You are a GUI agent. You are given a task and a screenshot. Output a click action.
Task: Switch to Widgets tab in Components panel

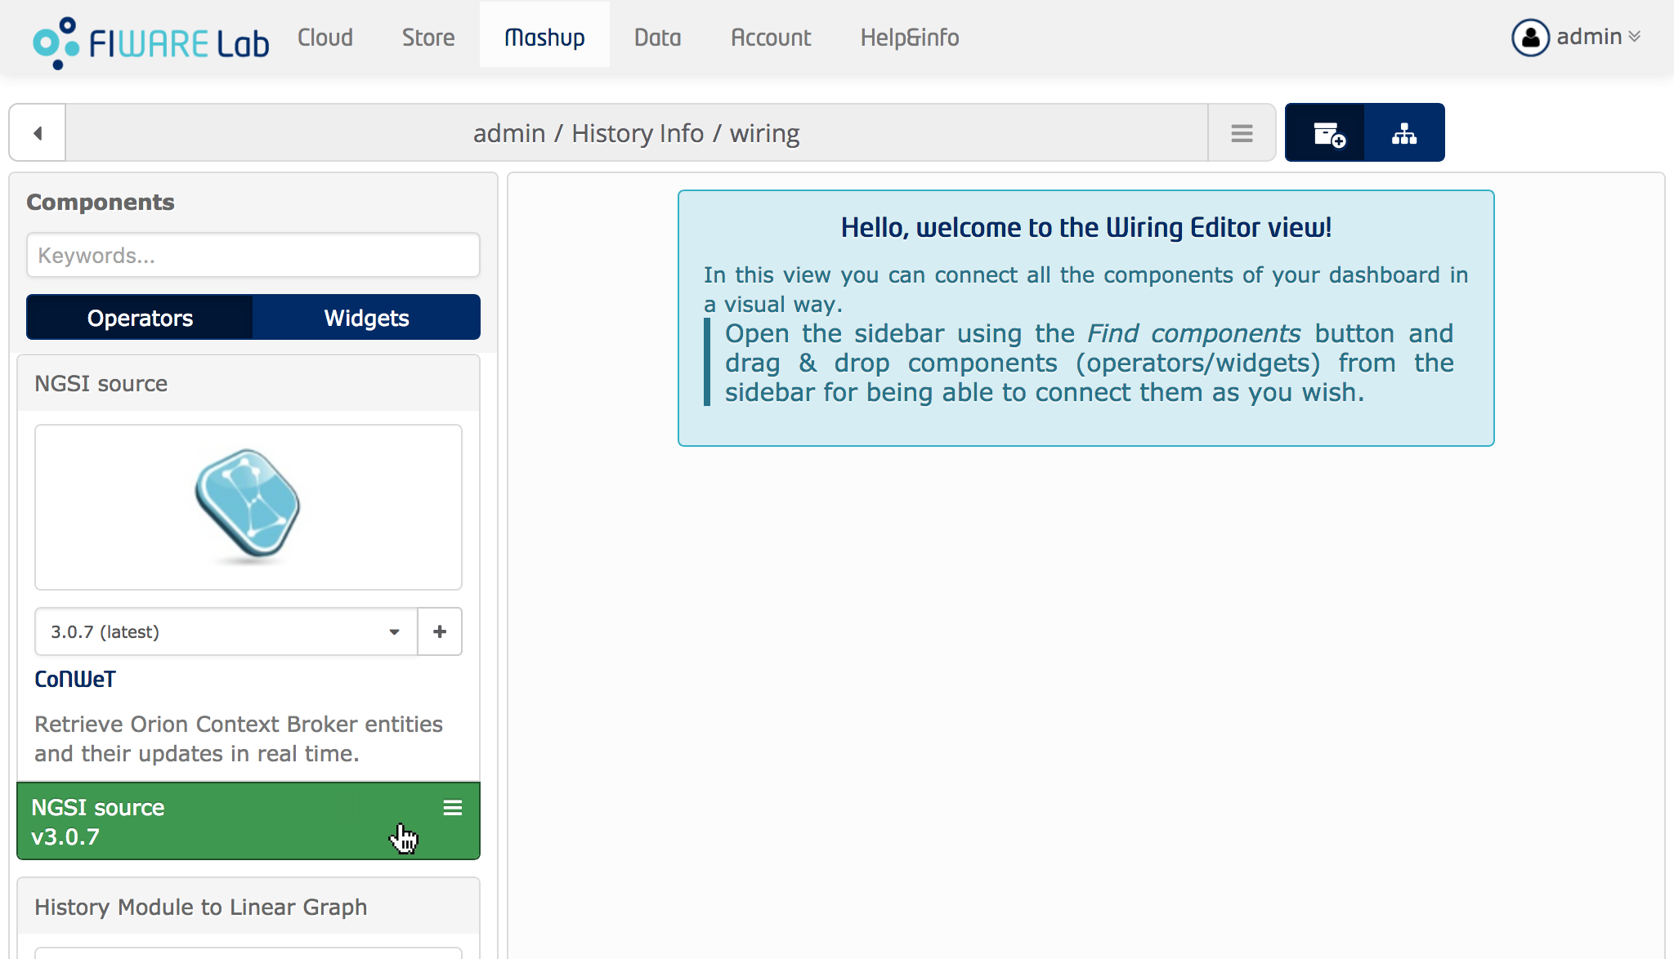[367, 317]
